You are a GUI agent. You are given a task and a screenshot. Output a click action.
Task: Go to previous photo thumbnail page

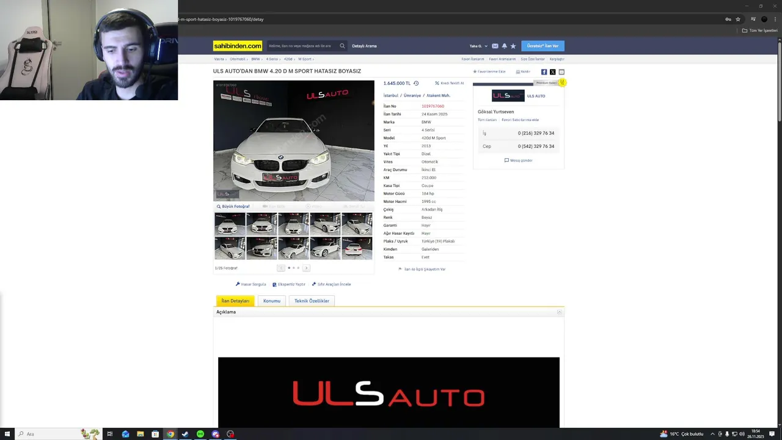coord(281,268)
